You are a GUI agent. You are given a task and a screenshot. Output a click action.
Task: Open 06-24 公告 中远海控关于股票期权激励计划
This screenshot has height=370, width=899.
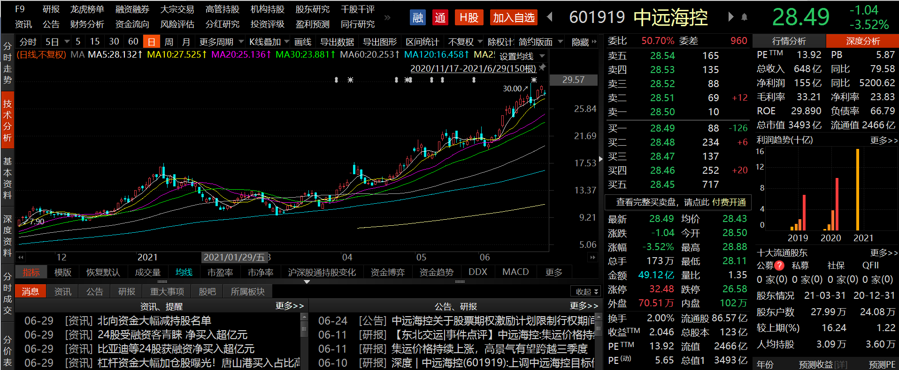click(x=493, y=321)
